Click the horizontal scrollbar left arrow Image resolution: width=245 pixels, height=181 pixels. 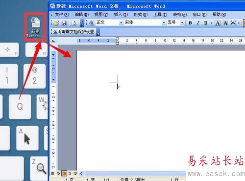click(81, 173)
